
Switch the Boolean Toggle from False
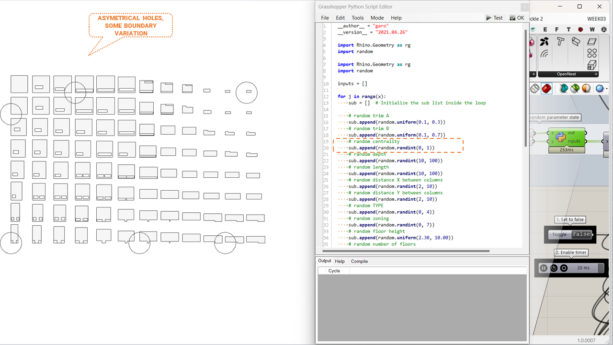(581, 234)
